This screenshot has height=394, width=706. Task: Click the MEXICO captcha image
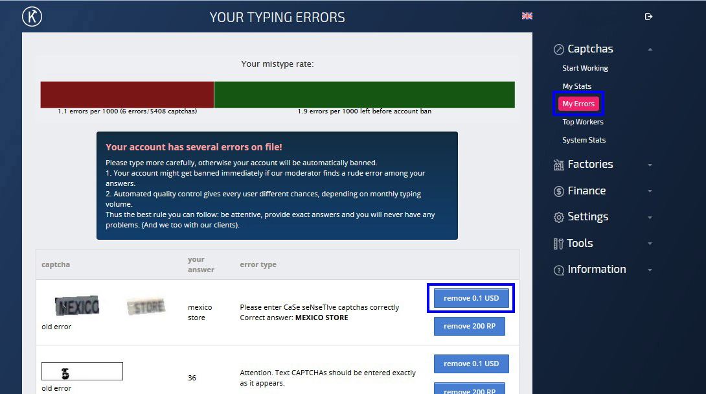[77, 307]
